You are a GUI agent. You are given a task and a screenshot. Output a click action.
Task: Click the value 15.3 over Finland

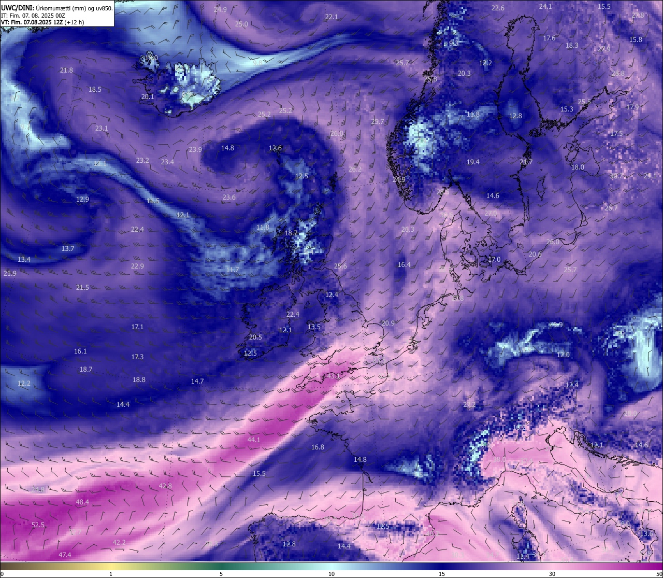(x=567, y=109)
